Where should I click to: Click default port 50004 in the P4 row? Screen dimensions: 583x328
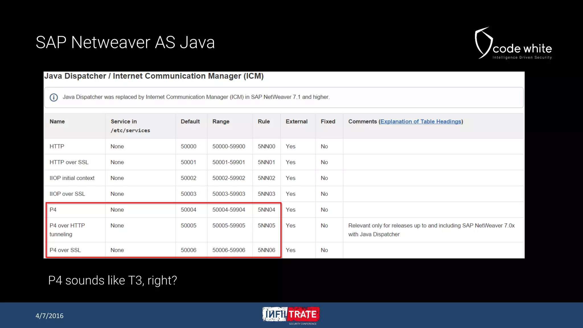tap(188, 210)
